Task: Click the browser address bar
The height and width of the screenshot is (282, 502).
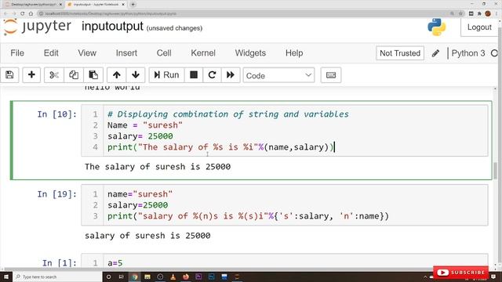Action: tap(243, 14)
